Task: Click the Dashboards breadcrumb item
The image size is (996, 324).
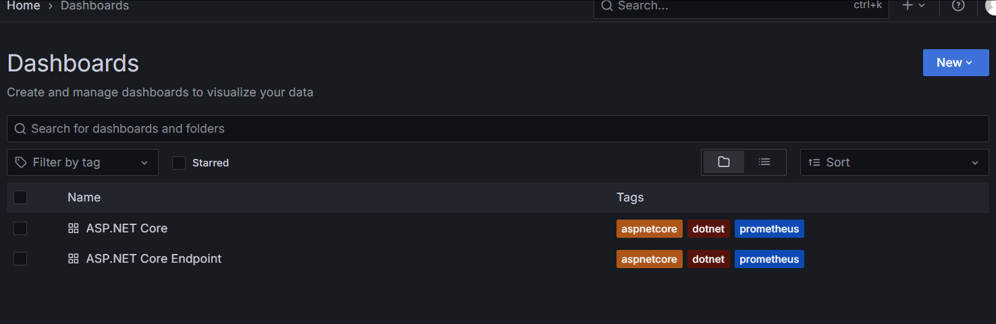Action: [x=95, y=5]
